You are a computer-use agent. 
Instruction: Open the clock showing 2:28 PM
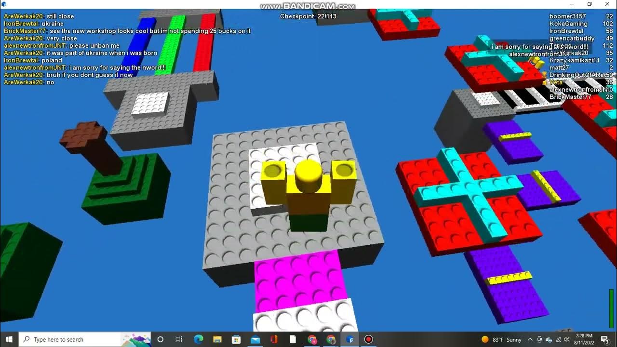[585, 339]
